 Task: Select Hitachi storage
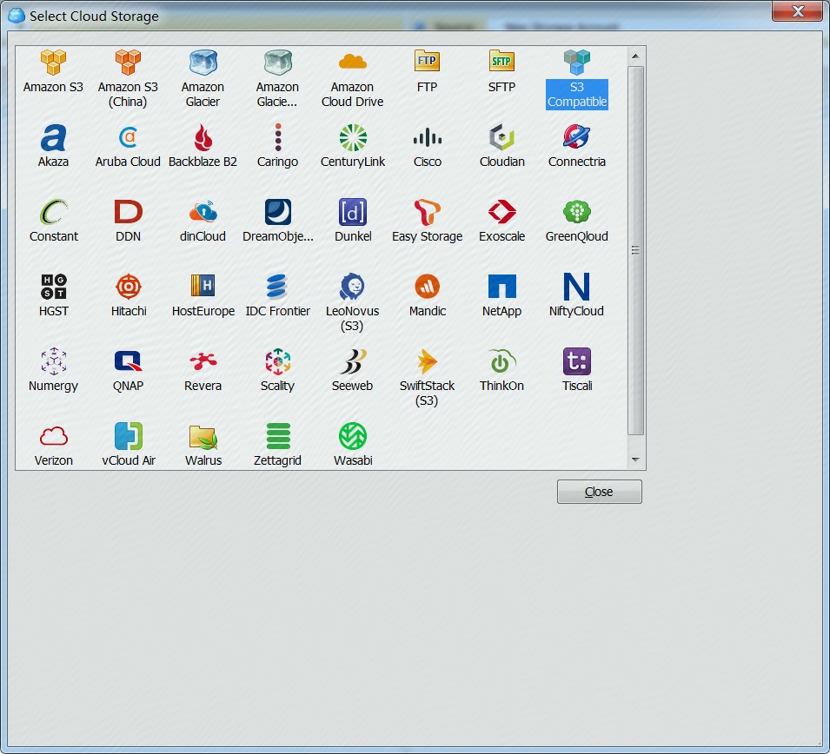point(128,287)
